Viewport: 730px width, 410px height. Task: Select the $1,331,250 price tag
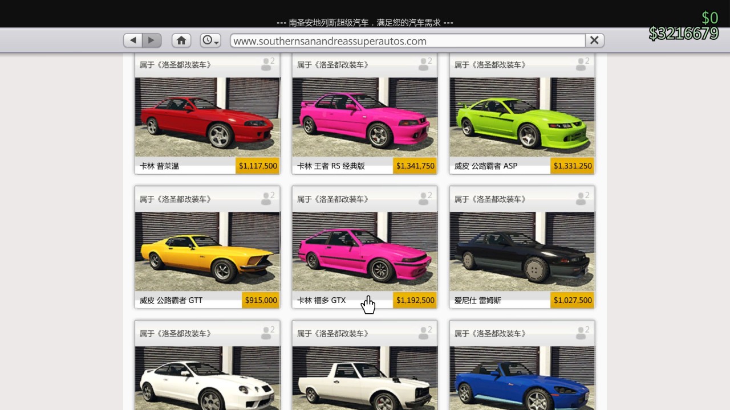click(x=573, y=166)
